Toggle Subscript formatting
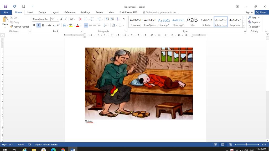269x151 pixels. (54, 25)
